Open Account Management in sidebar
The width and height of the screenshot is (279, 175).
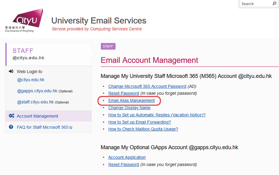(37, 116)
